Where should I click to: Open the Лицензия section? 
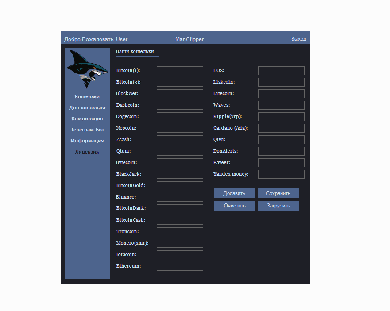[x=87, y=151]
